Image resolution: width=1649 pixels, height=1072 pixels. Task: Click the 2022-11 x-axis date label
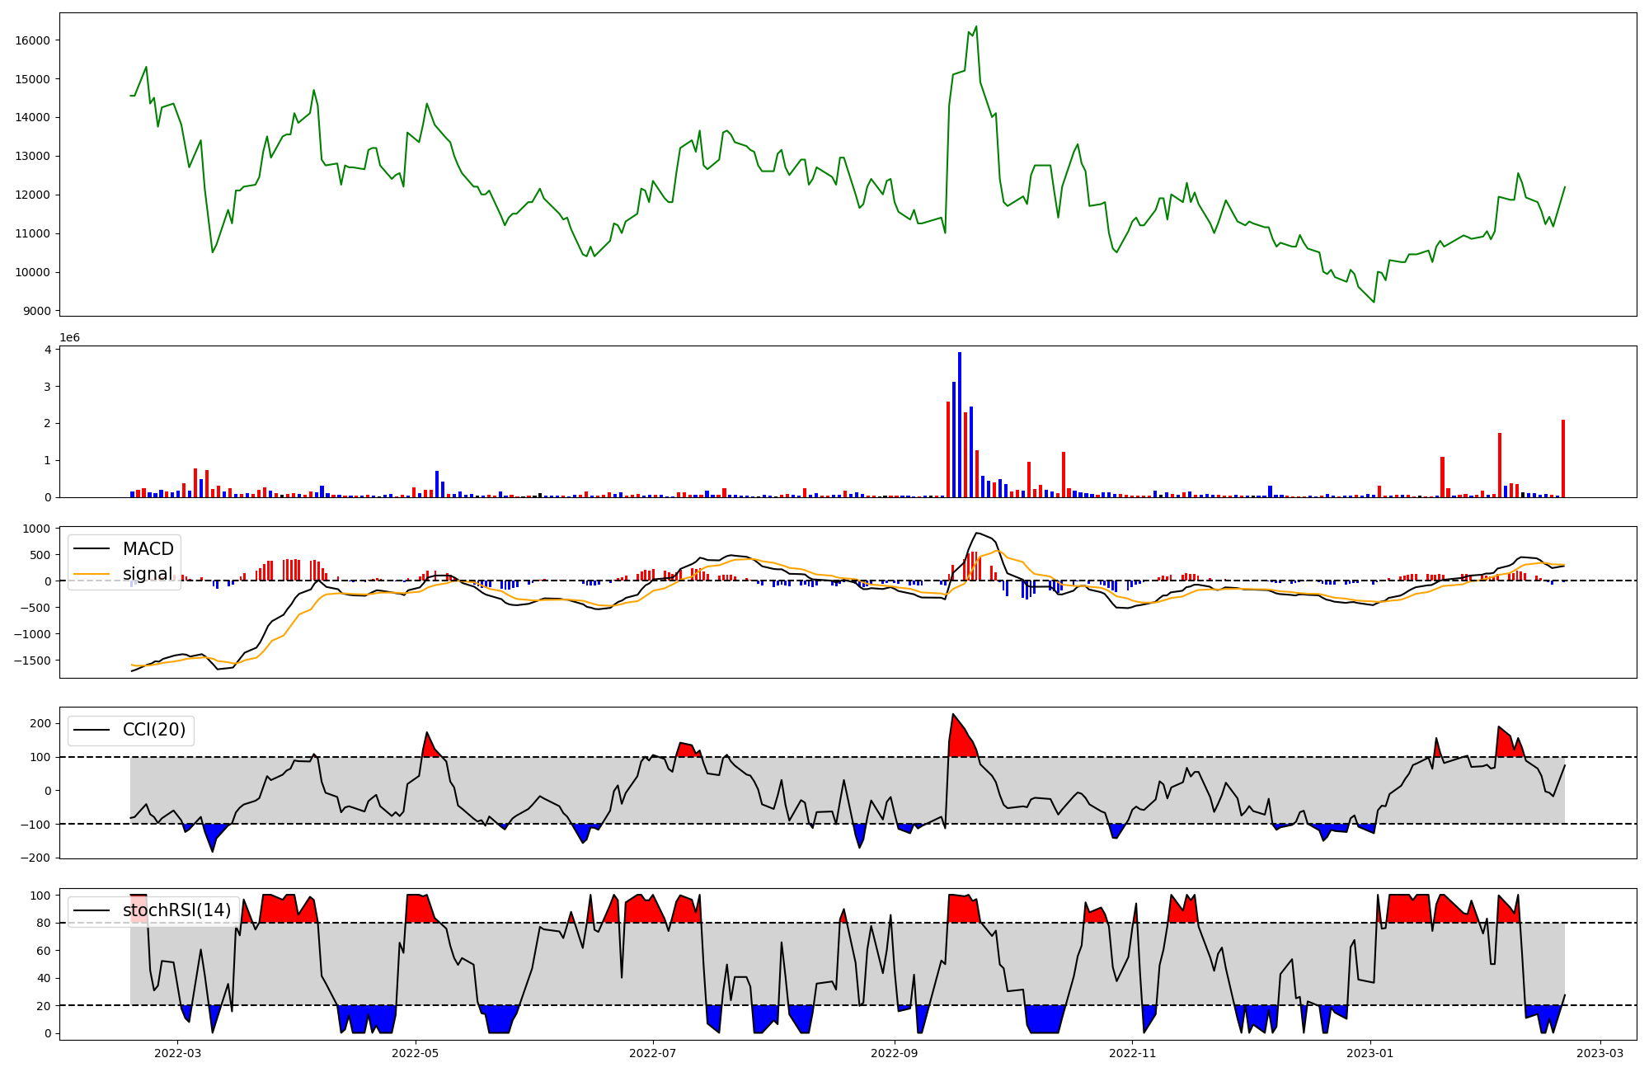click(1133, 1053)
